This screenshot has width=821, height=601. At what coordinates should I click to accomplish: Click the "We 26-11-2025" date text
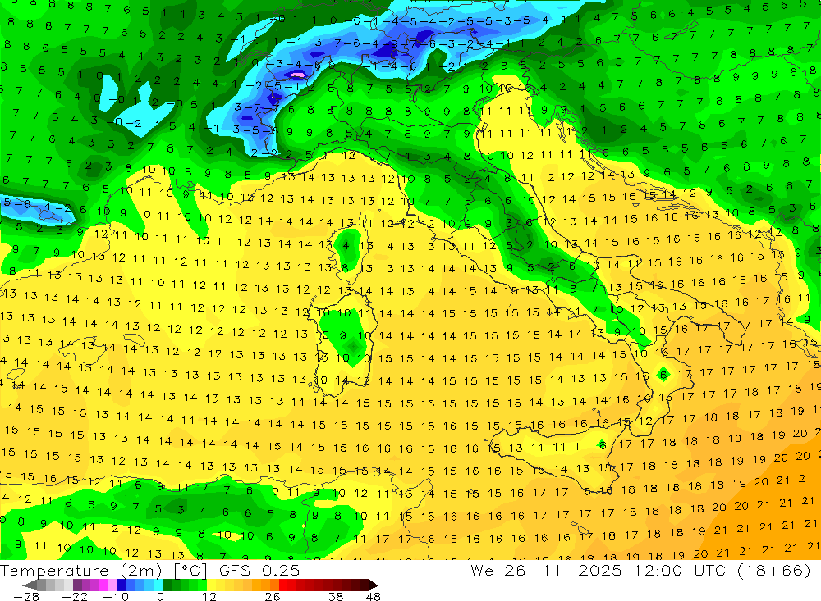pos(546,570)
